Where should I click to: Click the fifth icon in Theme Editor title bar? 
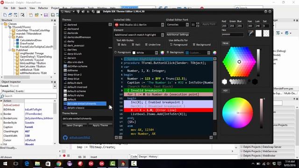pyautogui.click(x=98, y=12)
